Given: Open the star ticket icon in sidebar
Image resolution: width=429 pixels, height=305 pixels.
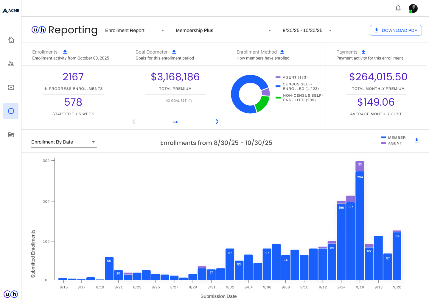Looking at the screenshot, I should (11, 87).
